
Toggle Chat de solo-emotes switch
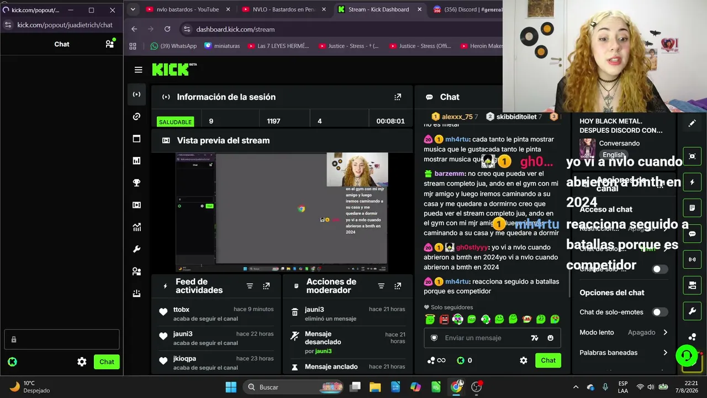pyautogui.click(x=659, y=312)
